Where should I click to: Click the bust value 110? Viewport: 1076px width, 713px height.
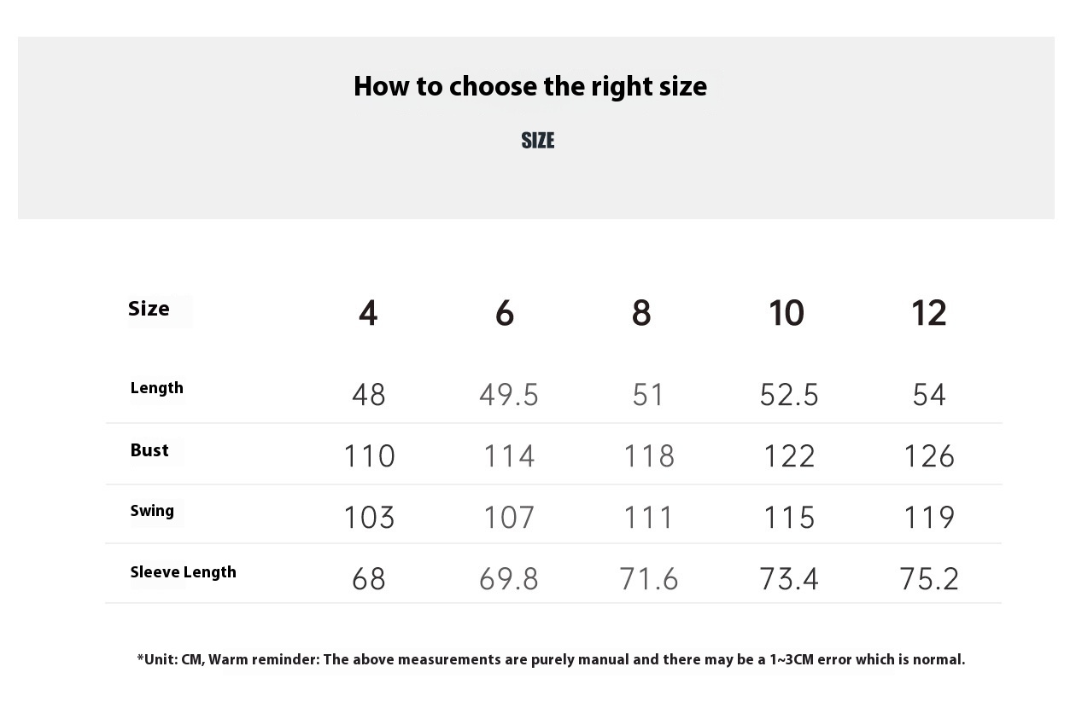(369, 456)
